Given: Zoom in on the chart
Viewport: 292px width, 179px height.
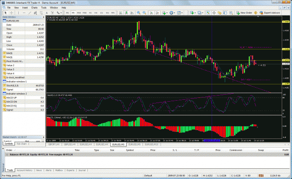Looking at the screenshot, I should (x=139, y=13).
